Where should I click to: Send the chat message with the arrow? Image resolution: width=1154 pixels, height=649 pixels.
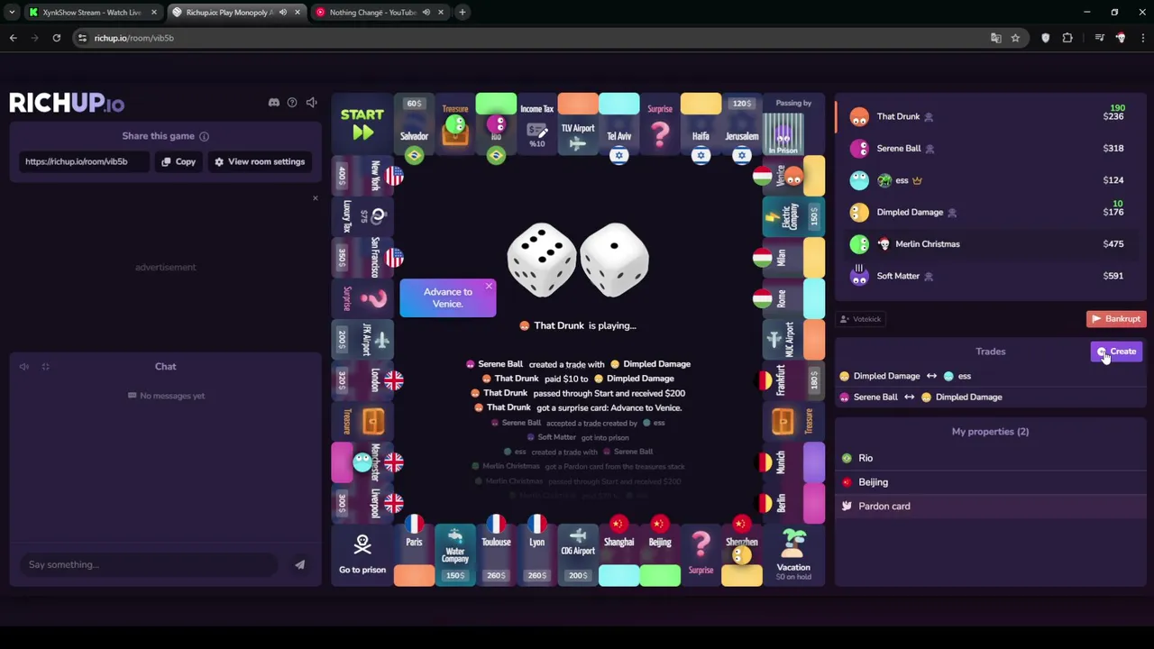[299, 565]
